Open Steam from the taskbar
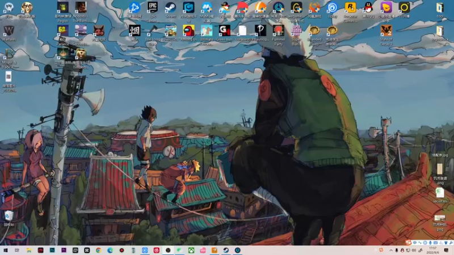 226,250
